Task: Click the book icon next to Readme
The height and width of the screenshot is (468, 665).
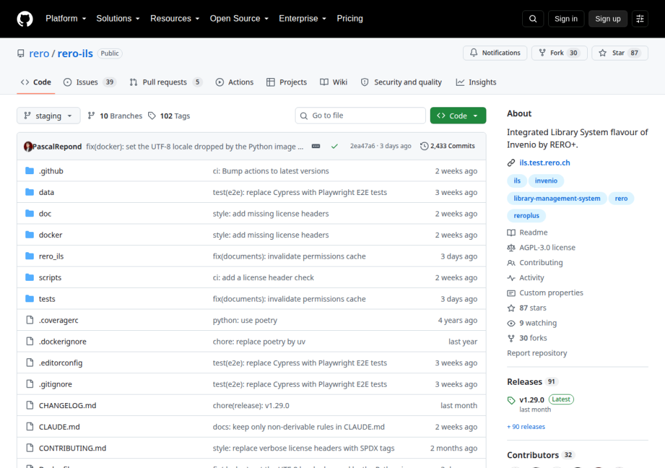Action: click(511, 233)
